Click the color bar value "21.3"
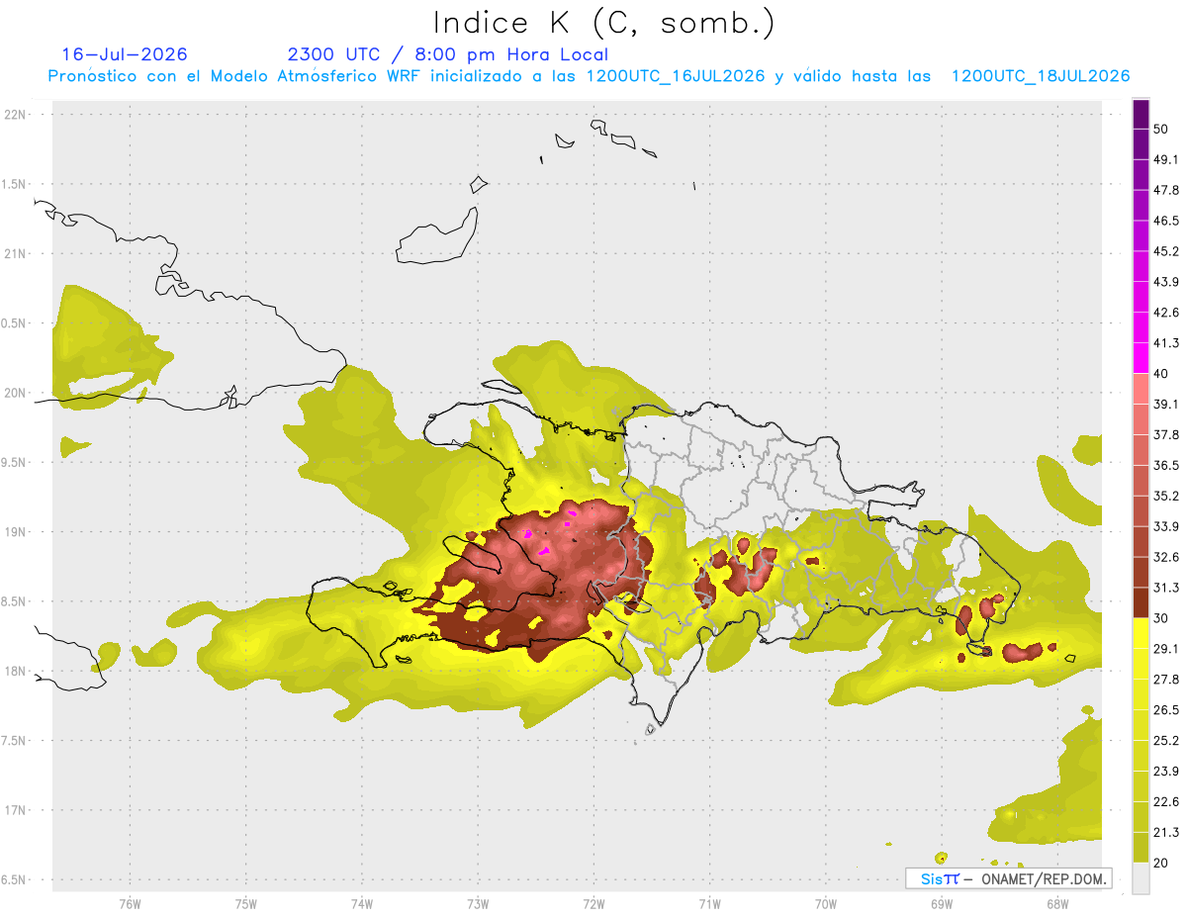The width and height of the screenshot is (1187, 917). (x=1166, y=833)
